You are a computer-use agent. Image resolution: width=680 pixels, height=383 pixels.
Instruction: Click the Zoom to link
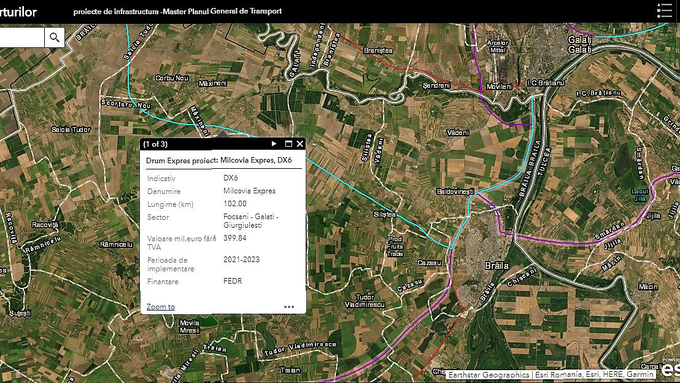click(x=160, y=307)
